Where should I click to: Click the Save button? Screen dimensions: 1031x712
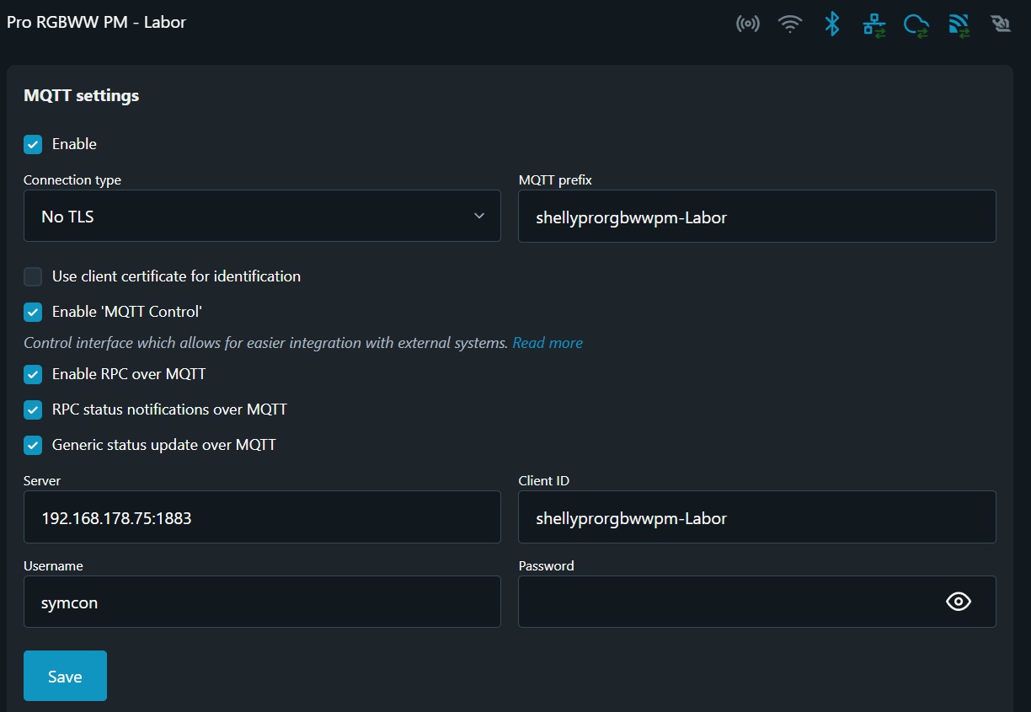click(x=65, y=676)
